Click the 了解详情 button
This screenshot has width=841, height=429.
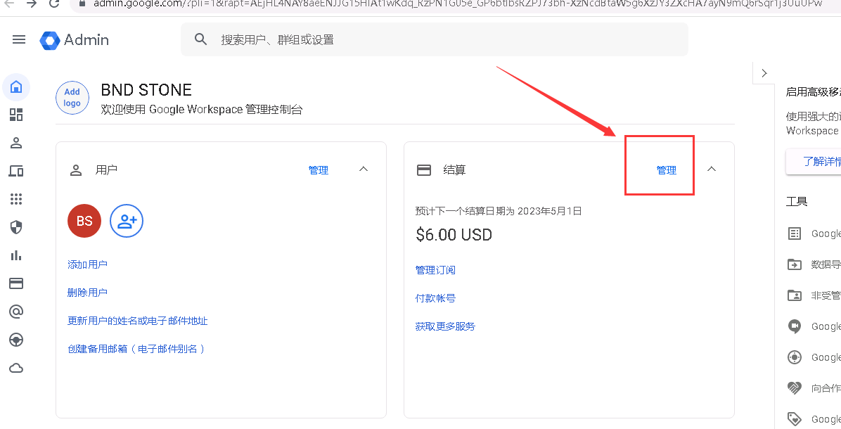click(x=815, y=162)
